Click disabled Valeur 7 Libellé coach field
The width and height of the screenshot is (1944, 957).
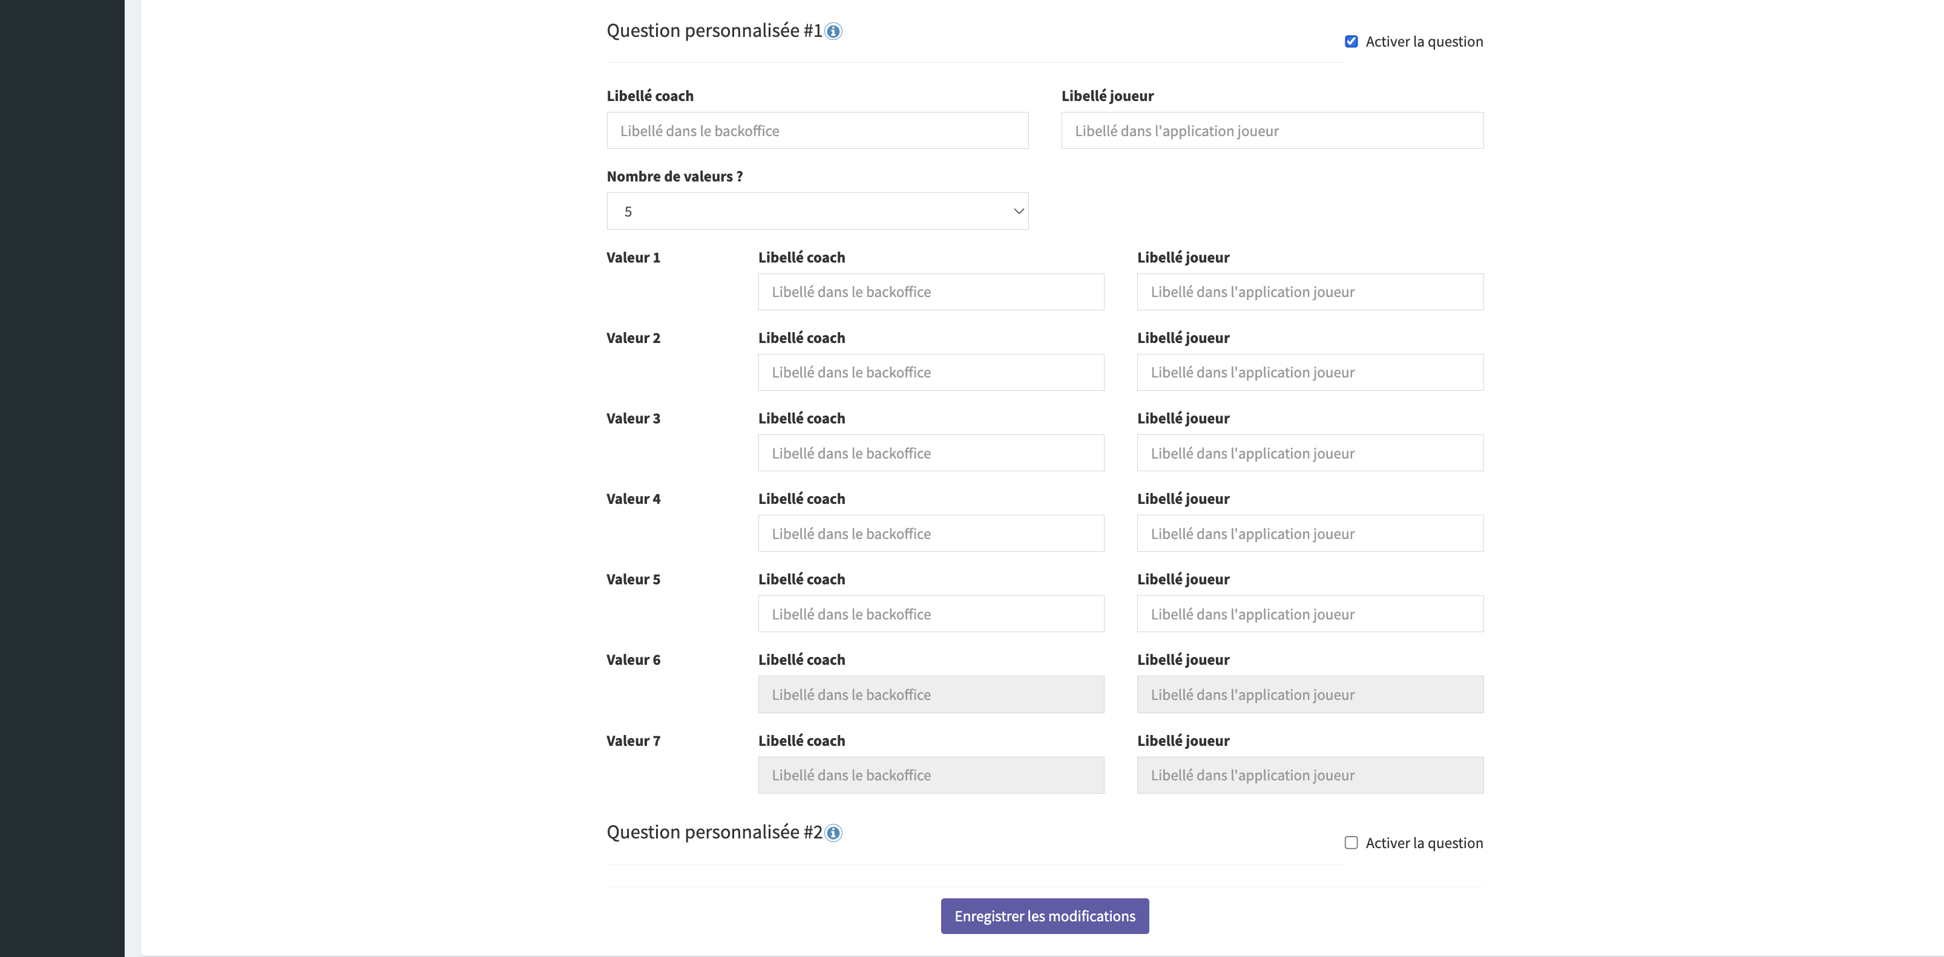931,776
